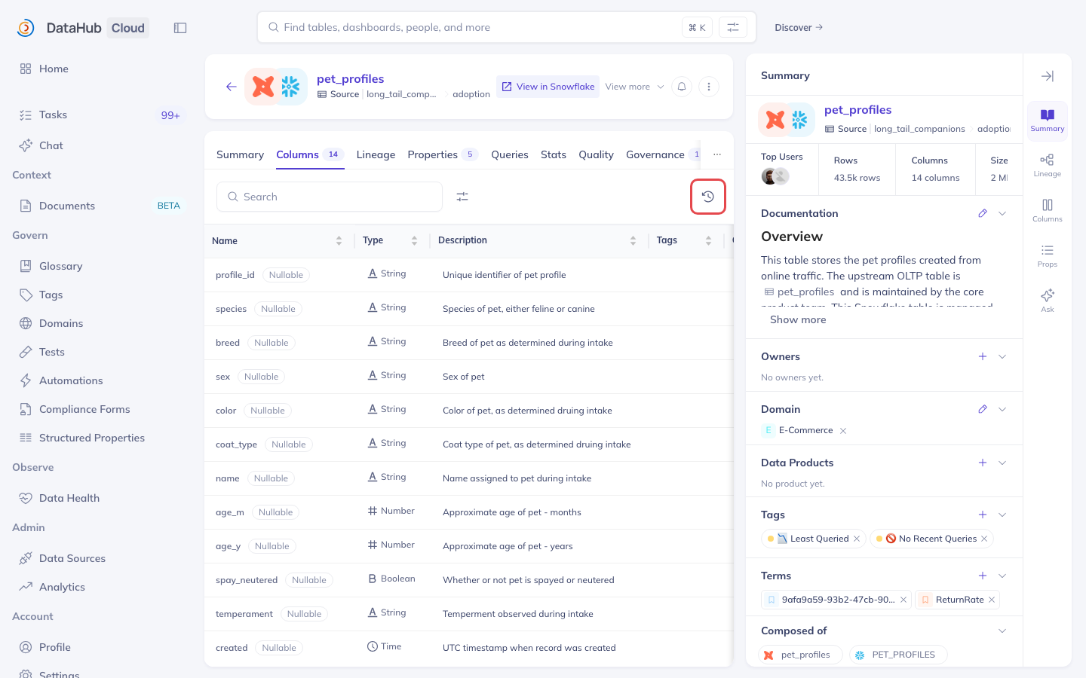Collapse the Terms section
The width and height of the screenshot is (1086, 678).
(x=1002, y=576)
